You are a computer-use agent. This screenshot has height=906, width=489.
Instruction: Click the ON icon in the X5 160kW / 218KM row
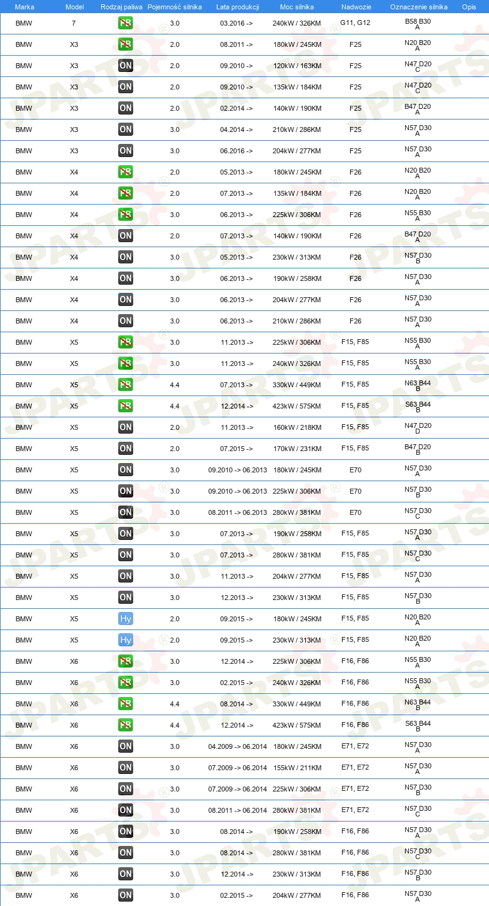pos(126,427)
